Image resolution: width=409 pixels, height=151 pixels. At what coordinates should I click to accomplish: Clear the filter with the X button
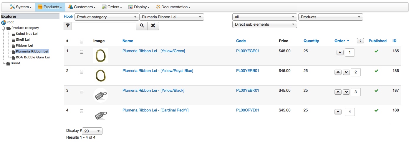pos(153,26)
